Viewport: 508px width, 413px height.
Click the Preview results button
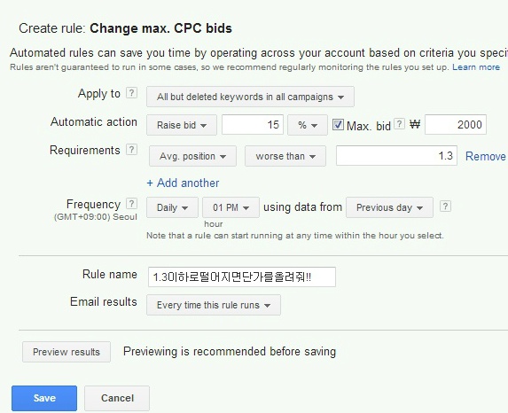[x=66, y=352]
